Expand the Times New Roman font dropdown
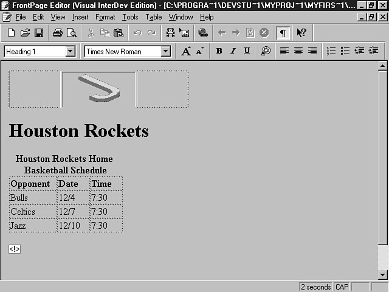Viewport: 389px width, 292px height. [x=166, y=52]
